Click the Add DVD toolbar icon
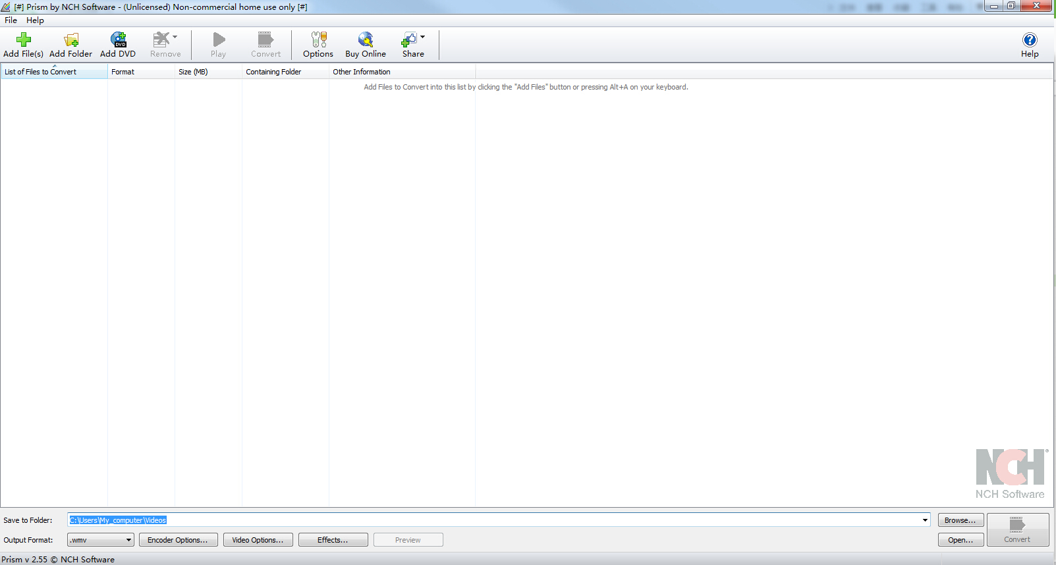 click(x=118, y=40)
